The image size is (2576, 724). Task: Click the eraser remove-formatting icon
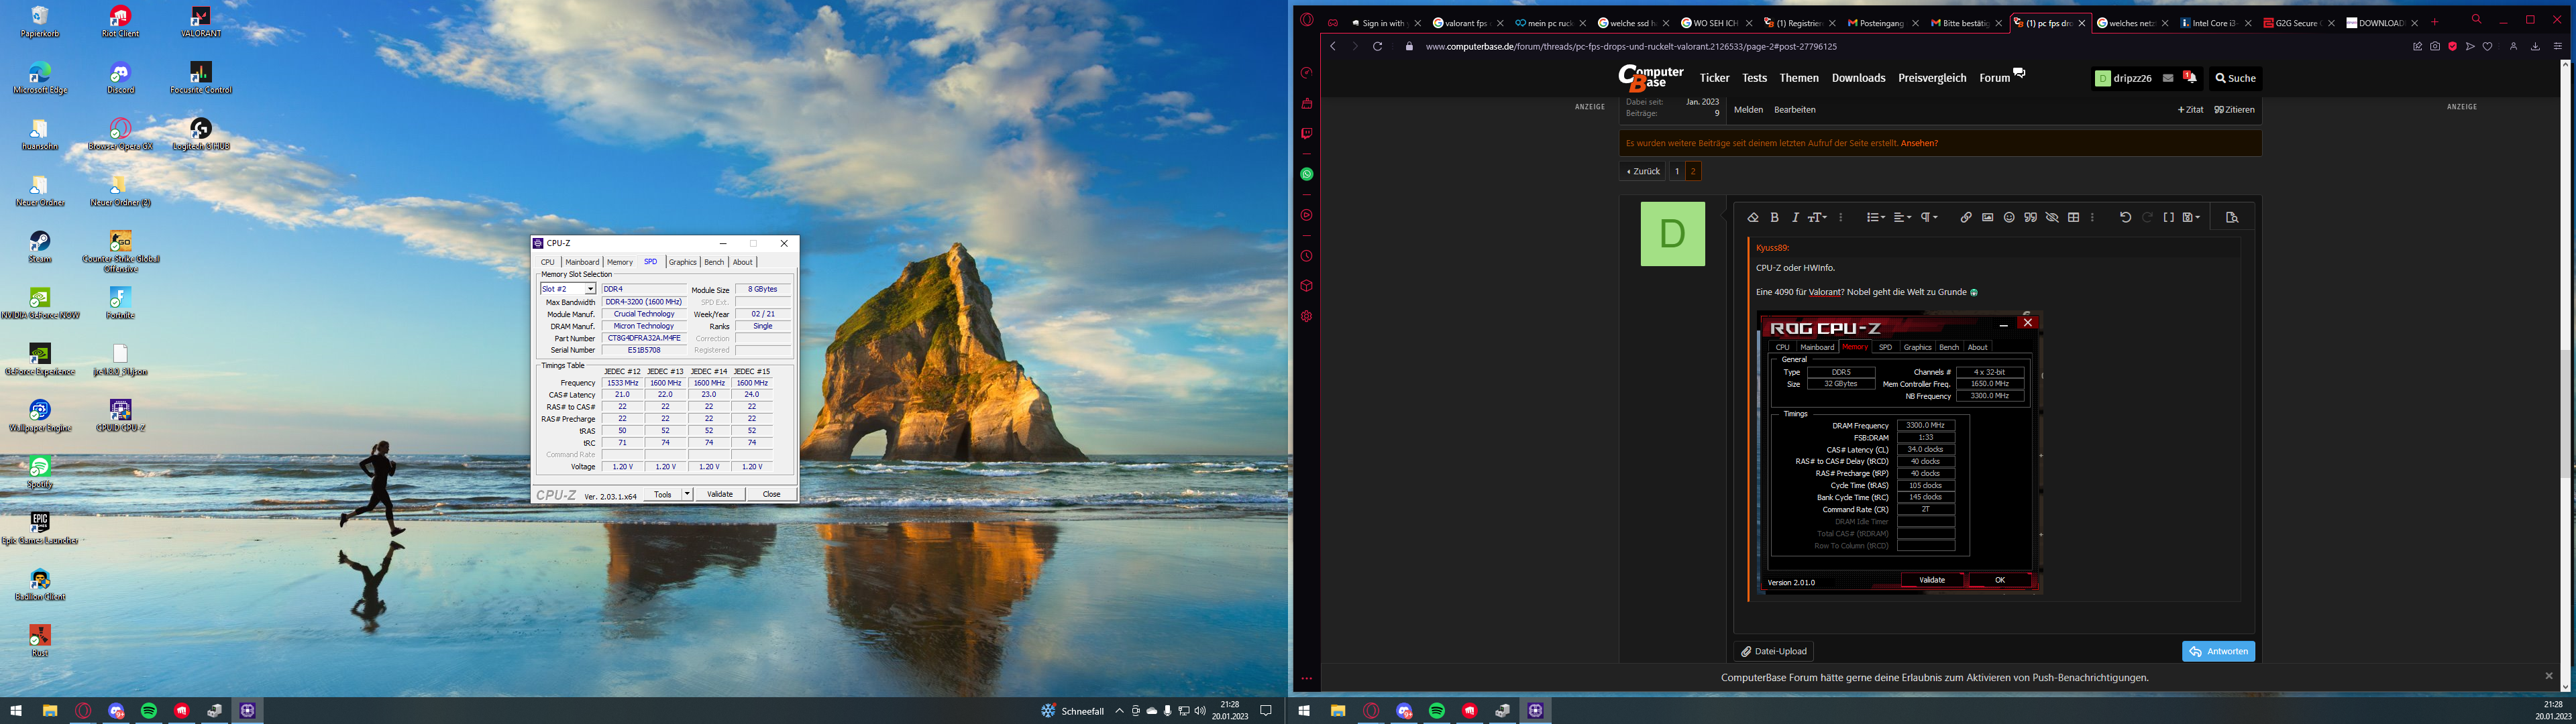[x=1752, y=217]
